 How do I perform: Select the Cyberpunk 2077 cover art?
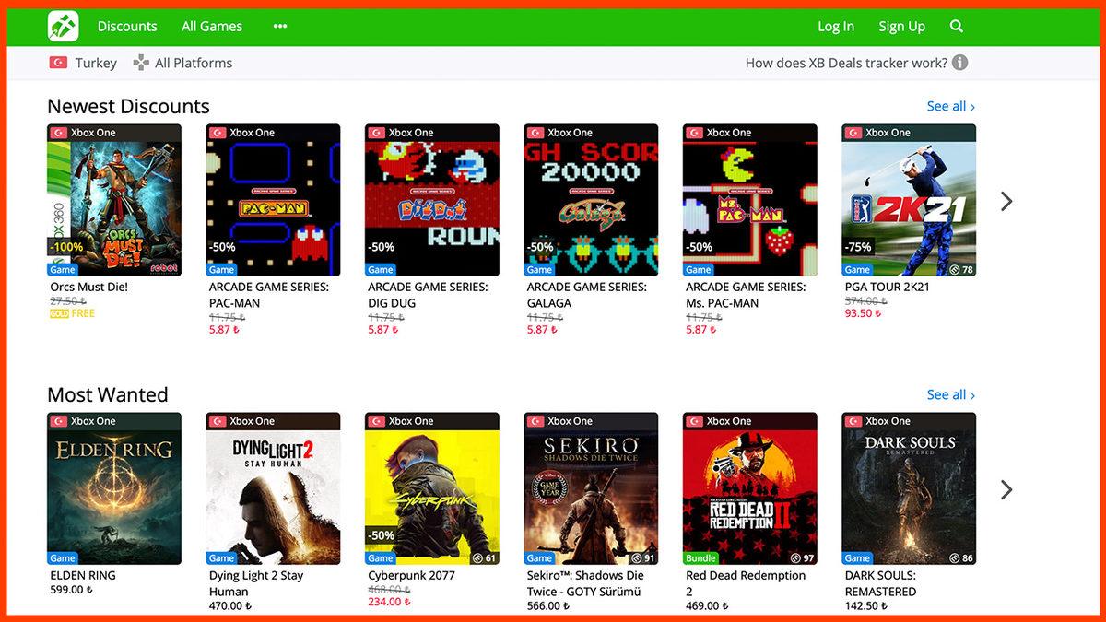[x=432, y=488]
